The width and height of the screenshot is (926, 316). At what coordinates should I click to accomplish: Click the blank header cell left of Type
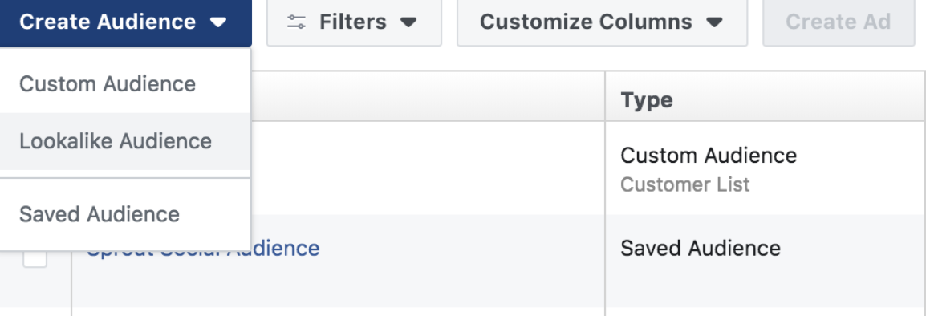(x=428, y=96)
